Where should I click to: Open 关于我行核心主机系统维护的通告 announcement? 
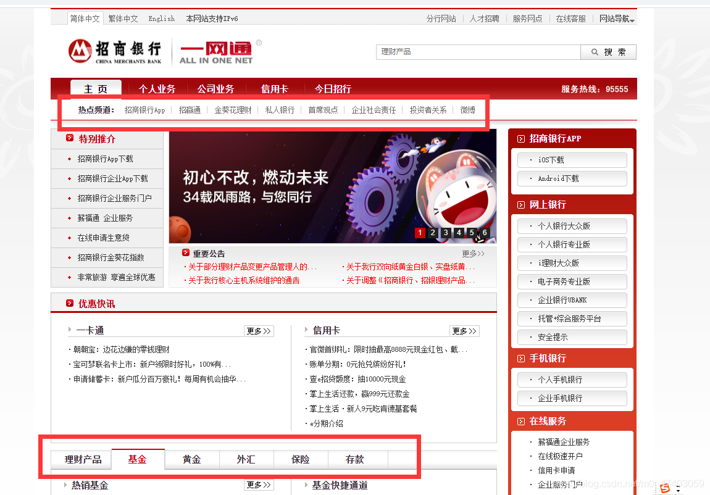tap(244, 281)
